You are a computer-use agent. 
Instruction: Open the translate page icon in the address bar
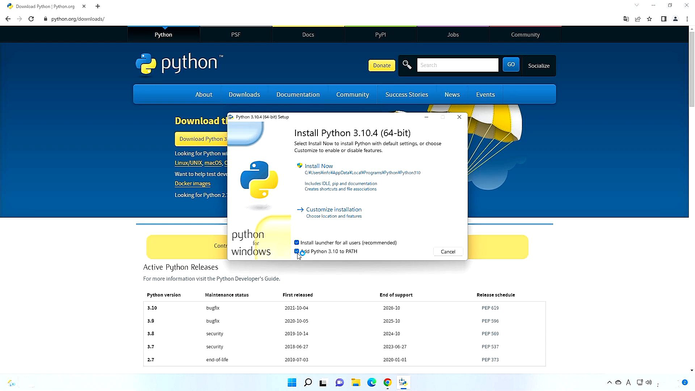626,19
